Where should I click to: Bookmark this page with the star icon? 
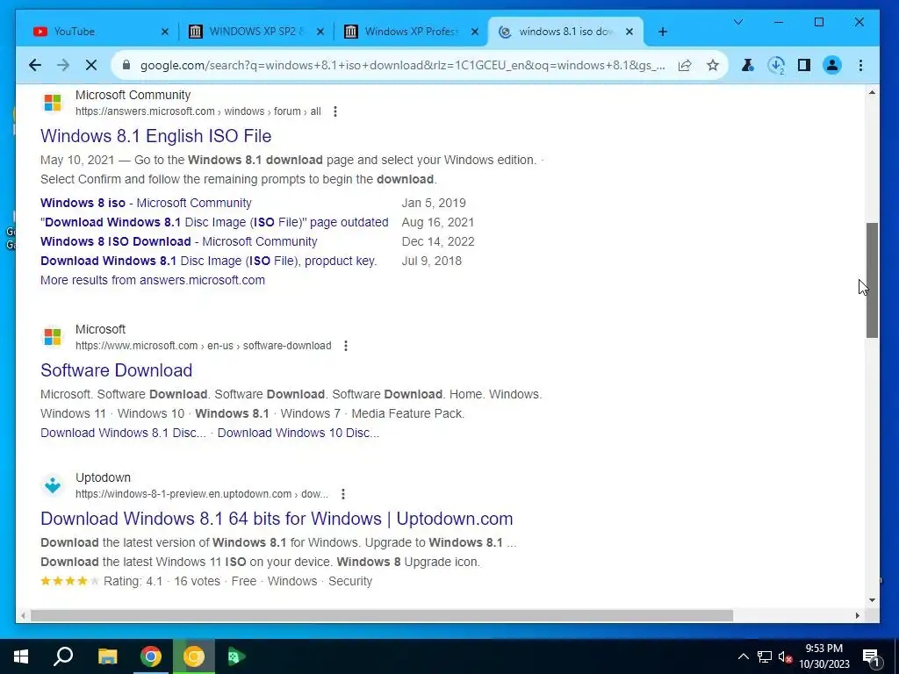(713, 65)
